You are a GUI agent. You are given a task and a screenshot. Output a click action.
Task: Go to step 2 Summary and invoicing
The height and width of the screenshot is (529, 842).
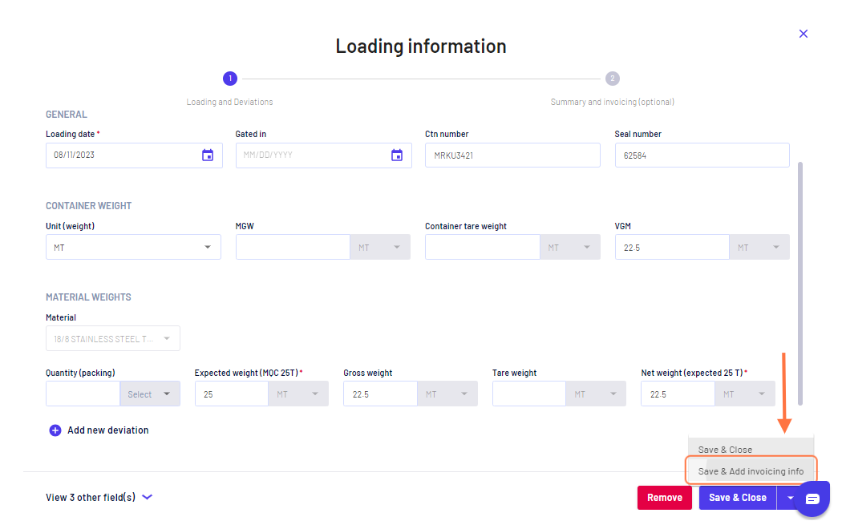click(x=613, y=79)
